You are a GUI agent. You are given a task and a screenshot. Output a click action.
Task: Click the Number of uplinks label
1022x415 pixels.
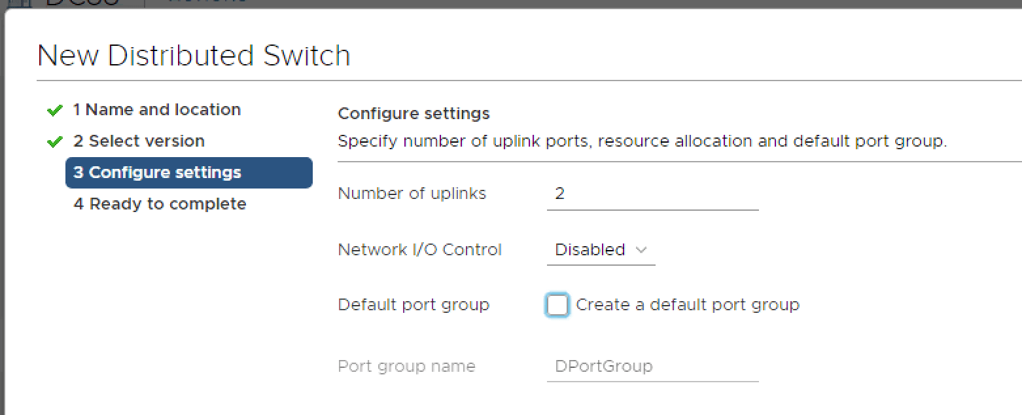412,194
